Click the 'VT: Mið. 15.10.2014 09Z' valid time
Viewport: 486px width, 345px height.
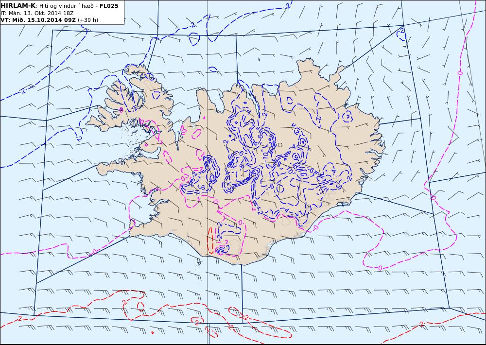[x=38, y=20]
